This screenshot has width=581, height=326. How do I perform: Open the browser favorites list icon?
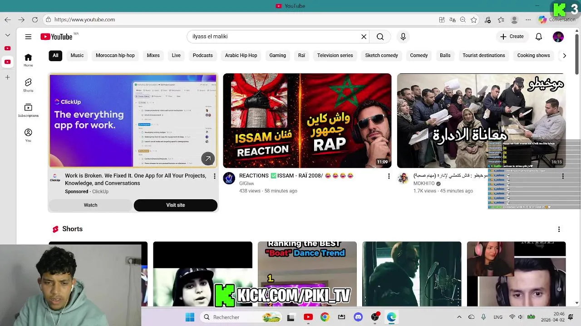click(x=501, y=19)
